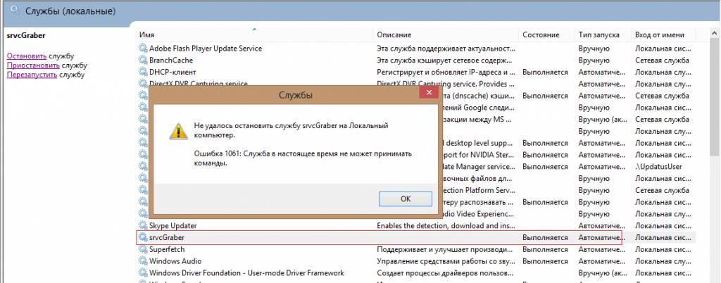Screen dimensions: 721x283
Task: Sort by the Вход от имени column header
Action: (x=659, y=34)
